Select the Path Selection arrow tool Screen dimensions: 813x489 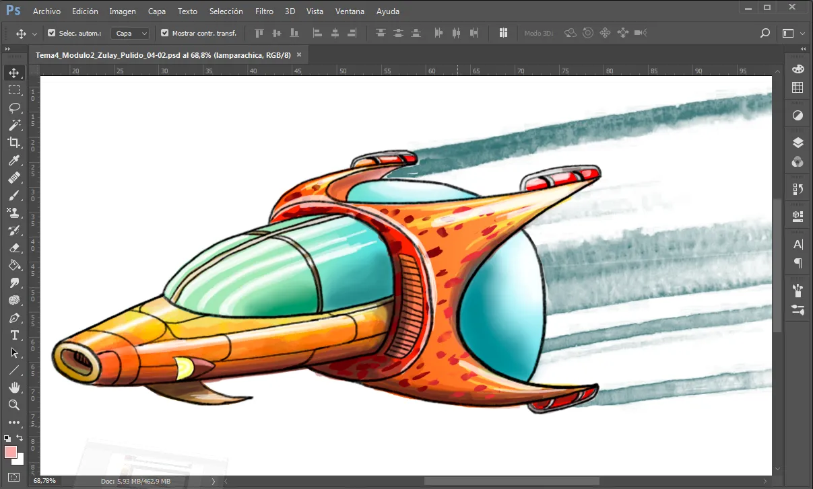pyautogui.click(x=13, y=352)
